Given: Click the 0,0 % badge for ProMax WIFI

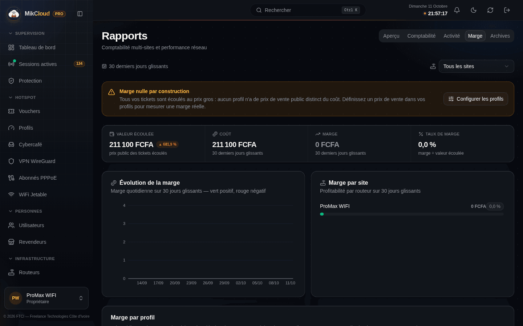Looking at the screenshot, I should pos(495,206).
